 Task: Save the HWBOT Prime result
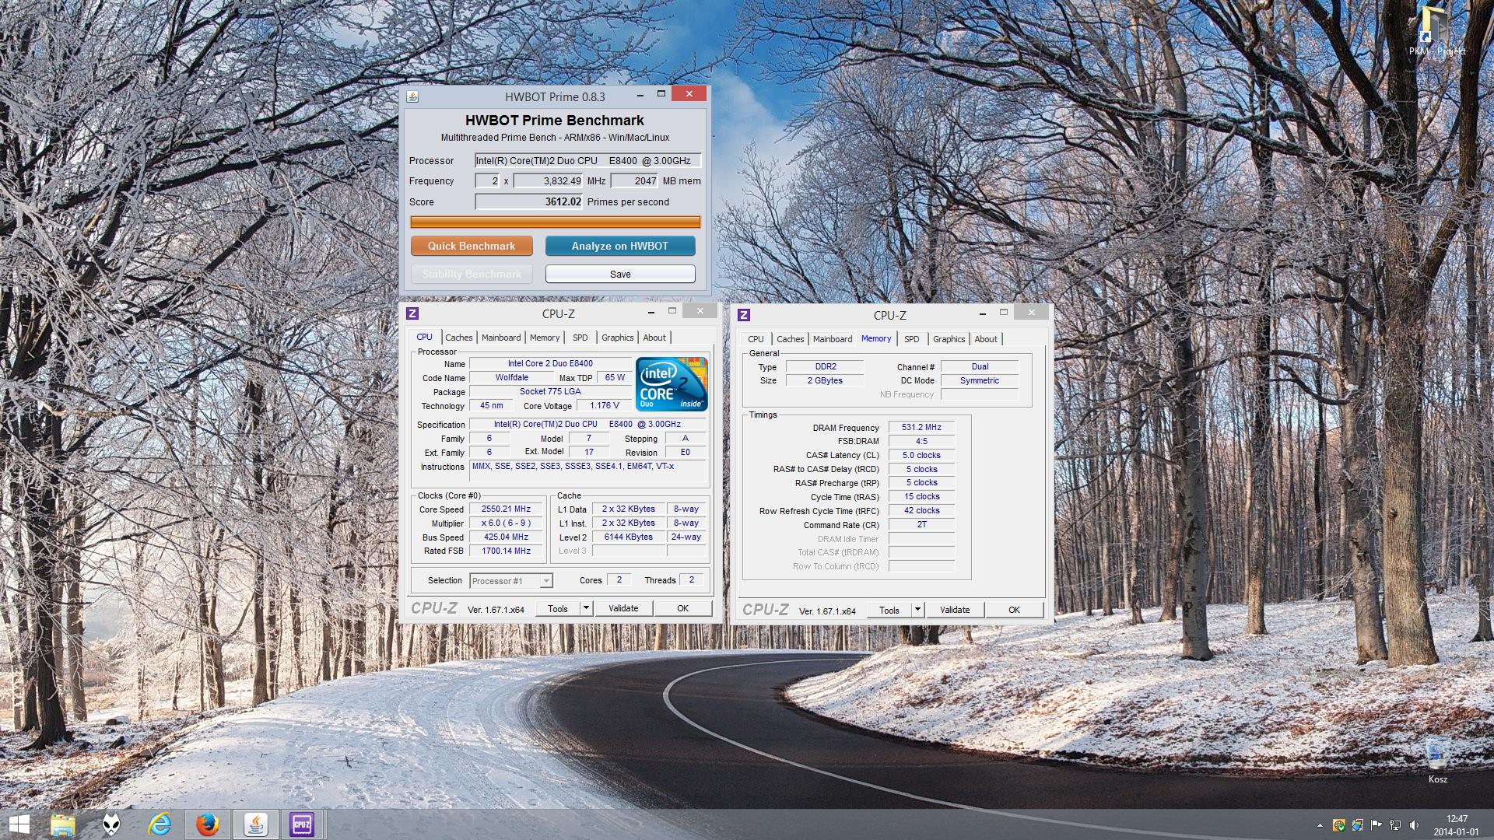[620, 274]
